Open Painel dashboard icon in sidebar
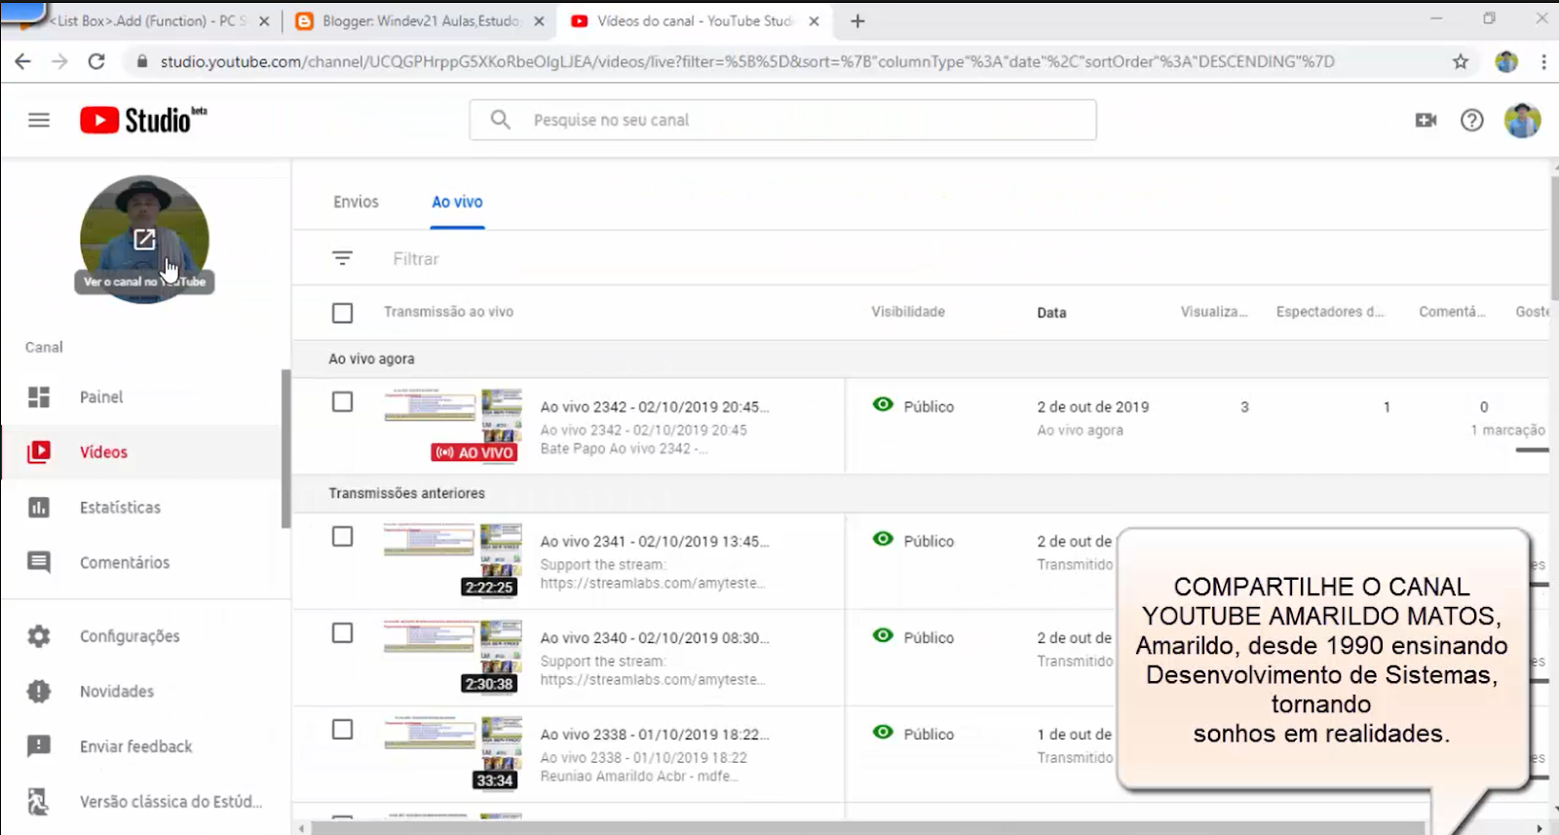 39,397
